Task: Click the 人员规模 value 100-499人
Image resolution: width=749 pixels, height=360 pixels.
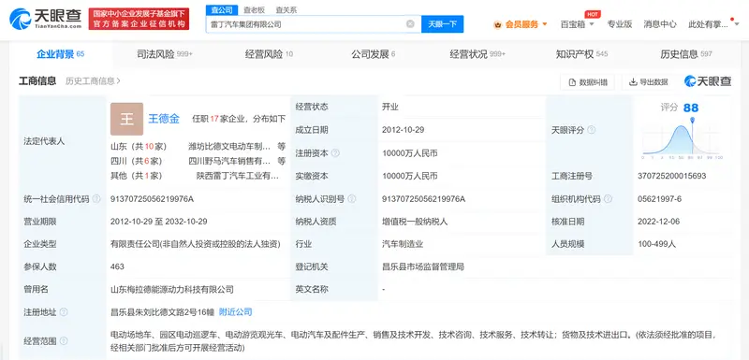Action: [x=657, y=244]
